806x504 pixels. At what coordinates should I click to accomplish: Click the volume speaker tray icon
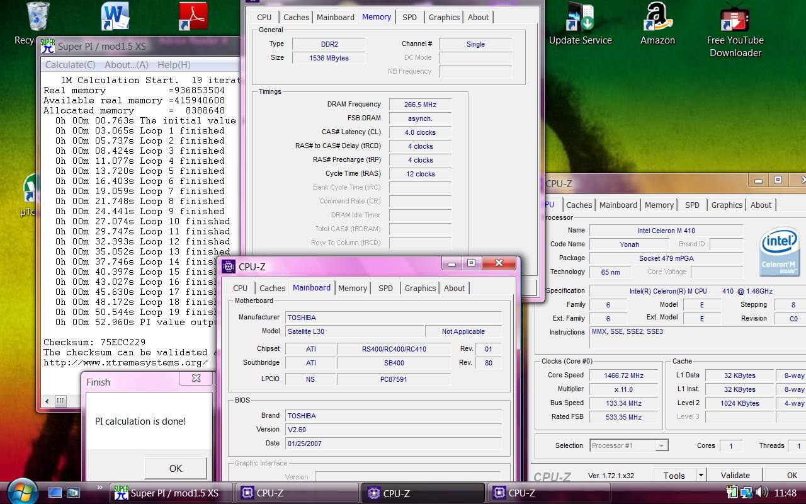tap(761, 493)
